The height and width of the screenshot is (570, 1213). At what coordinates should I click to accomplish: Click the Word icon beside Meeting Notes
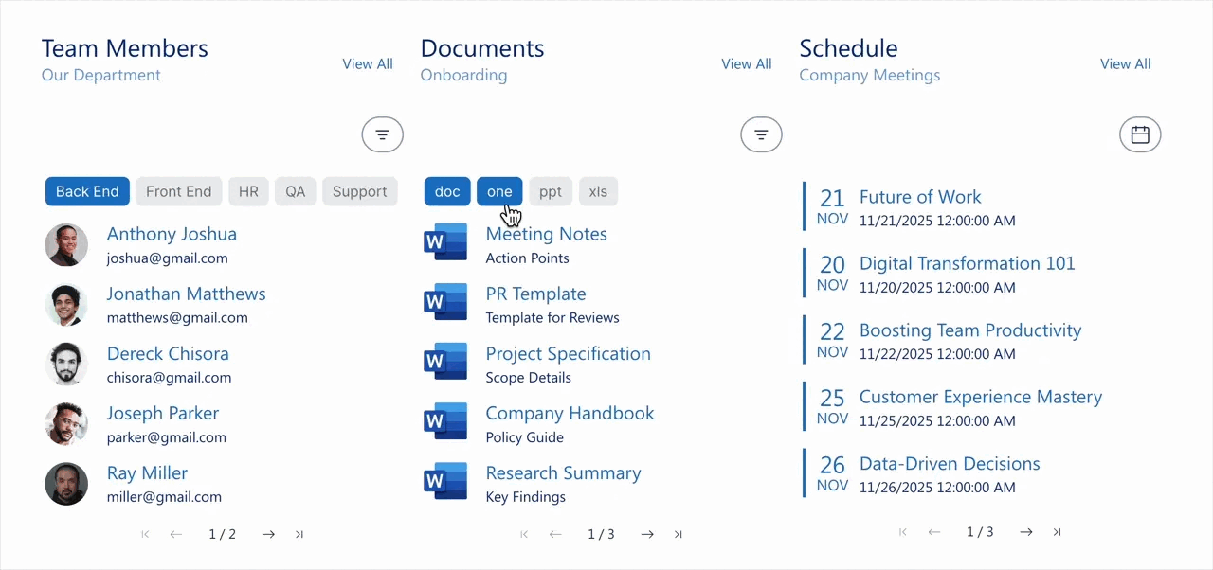coord(444,241)
